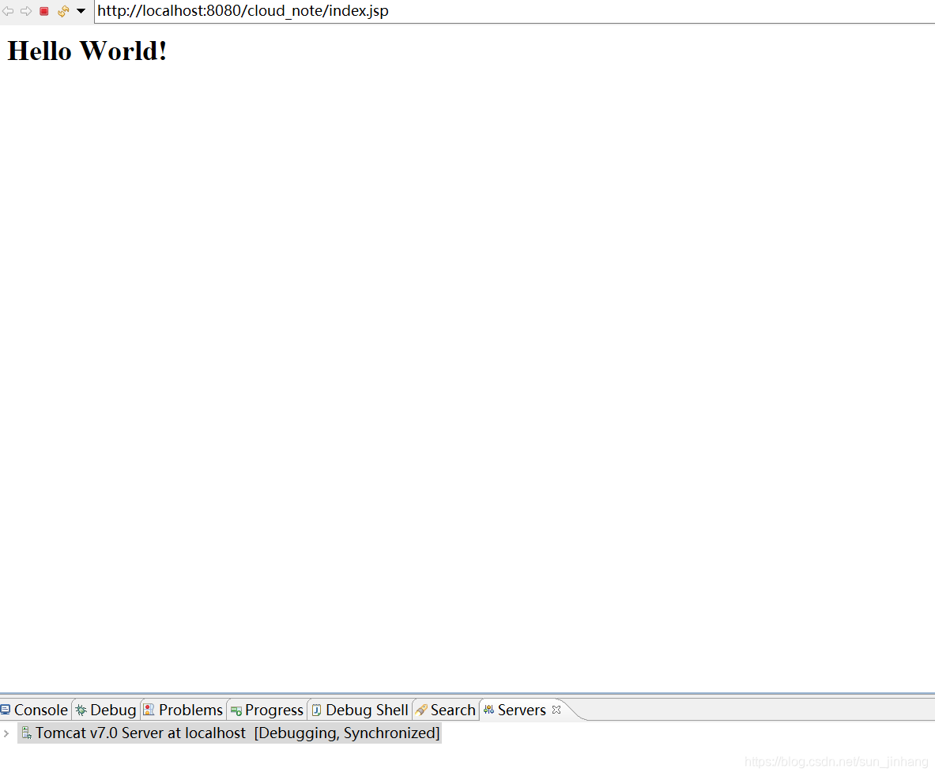
Task: Go forward in the internal browser
Action: coord(25,11)
